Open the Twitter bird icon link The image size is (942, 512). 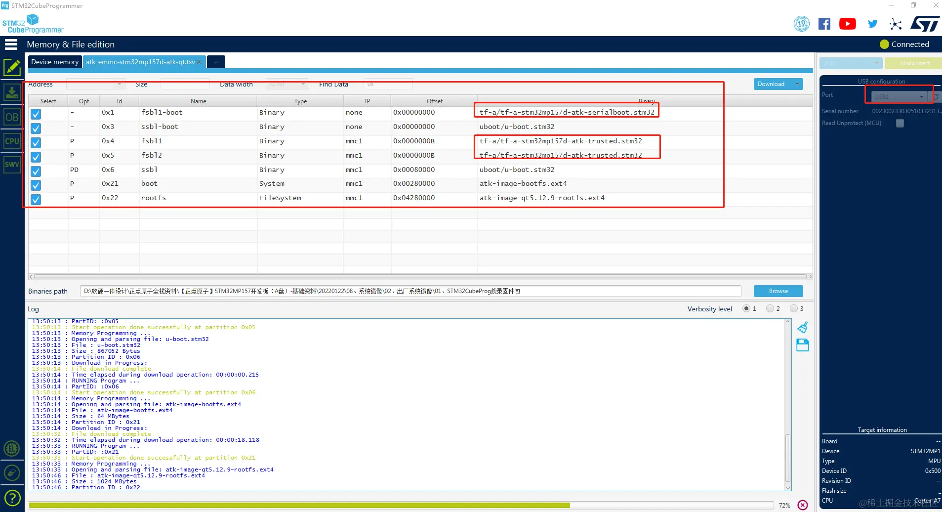click(873, 24)
